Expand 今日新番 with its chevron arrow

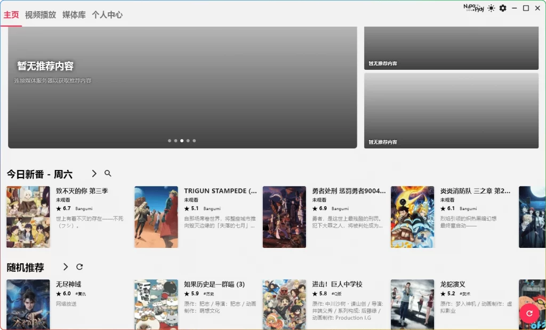point(94,173)
